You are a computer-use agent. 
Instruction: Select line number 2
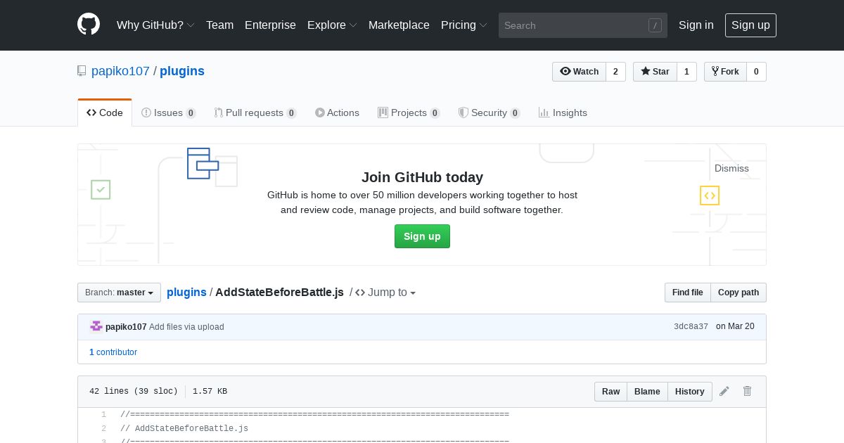point(103,428)
